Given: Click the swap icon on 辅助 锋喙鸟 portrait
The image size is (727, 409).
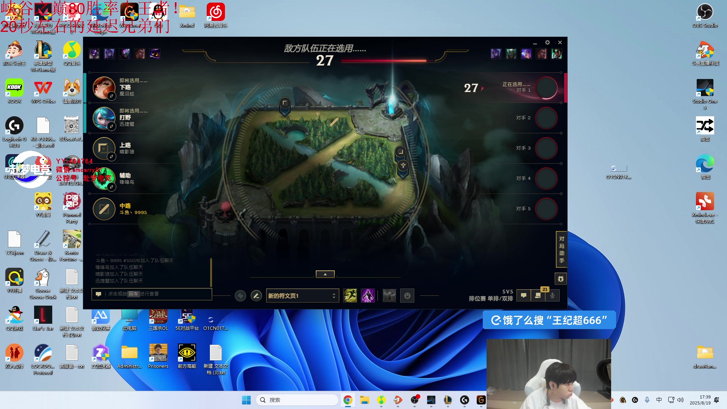Looking at the screenshot, I should (x=111, y=187).
